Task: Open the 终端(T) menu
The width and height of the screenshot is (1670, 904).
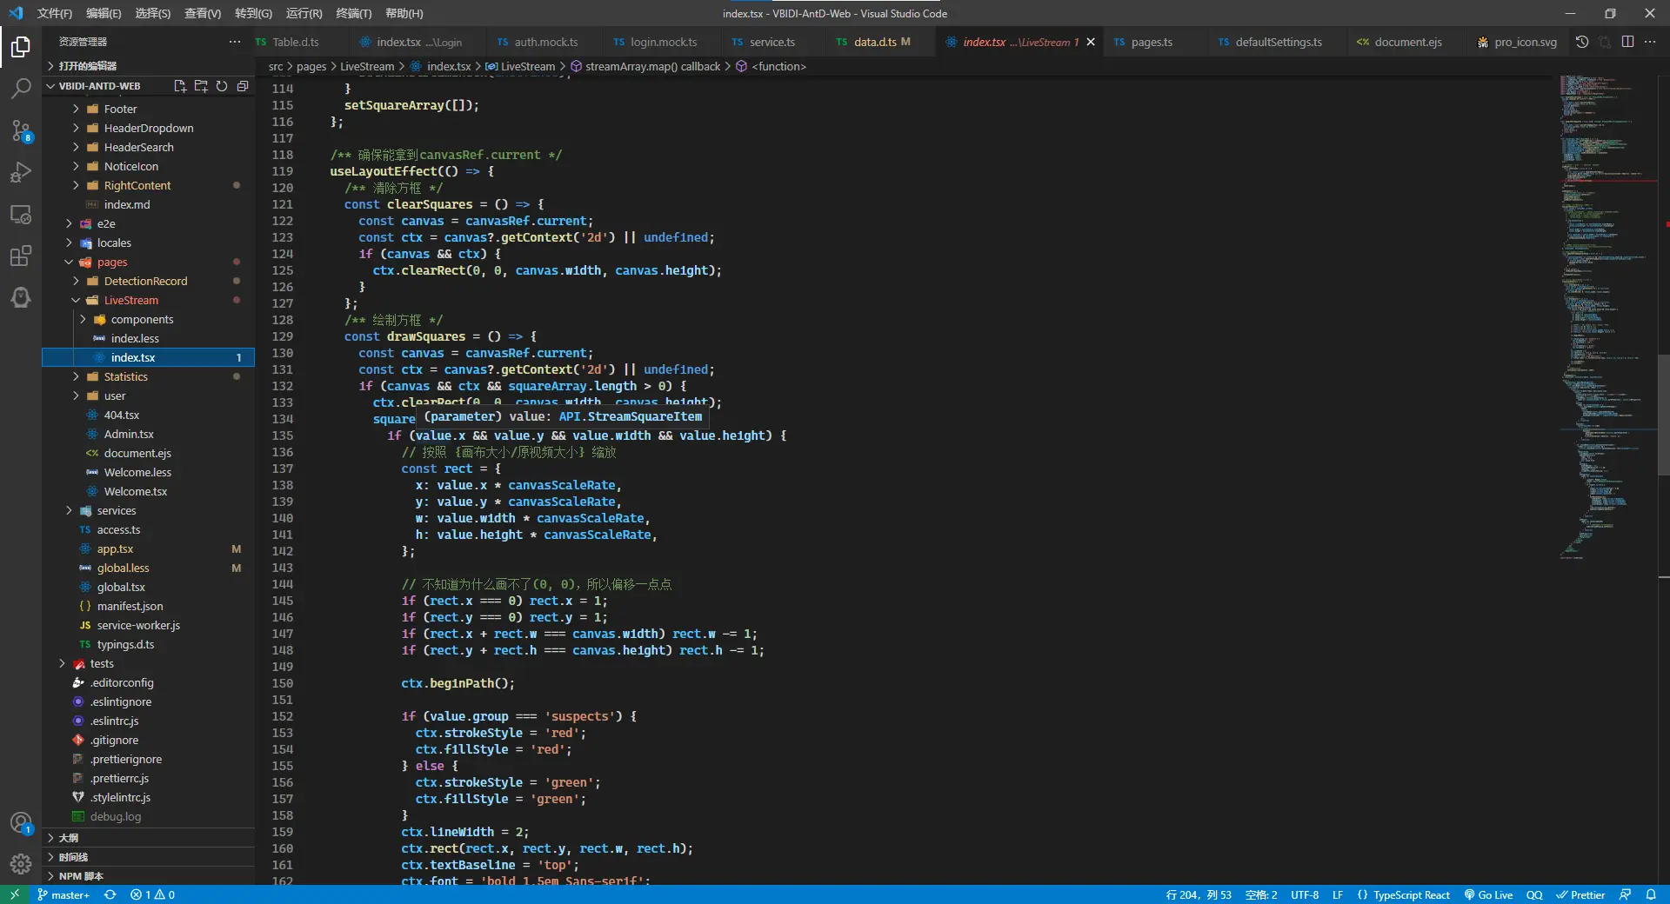Action: (x=354, y=13)
